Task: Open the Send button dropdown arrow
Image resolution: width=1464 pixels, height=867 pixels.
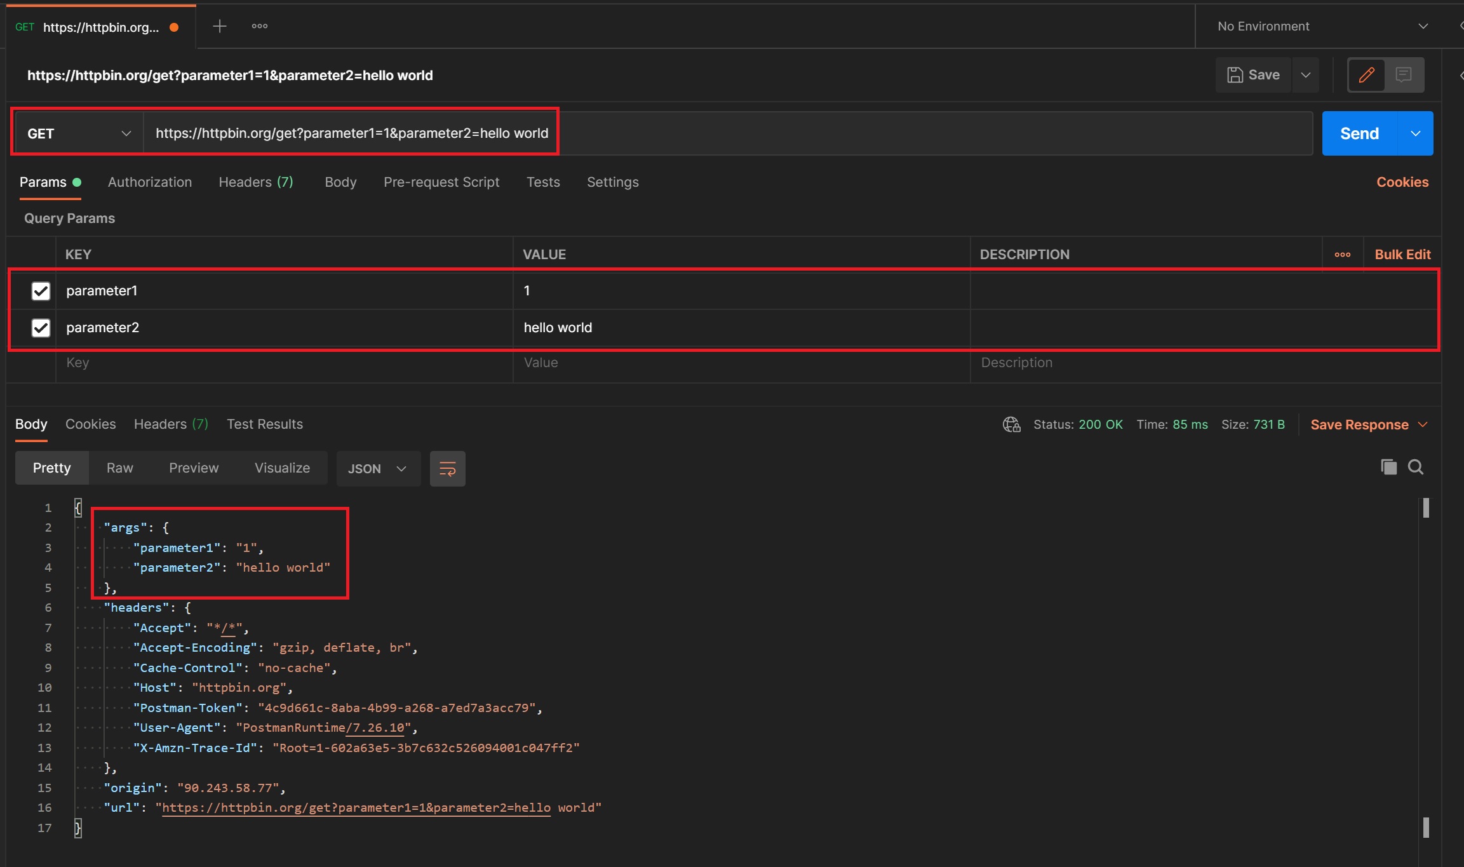Action: 1416,133
